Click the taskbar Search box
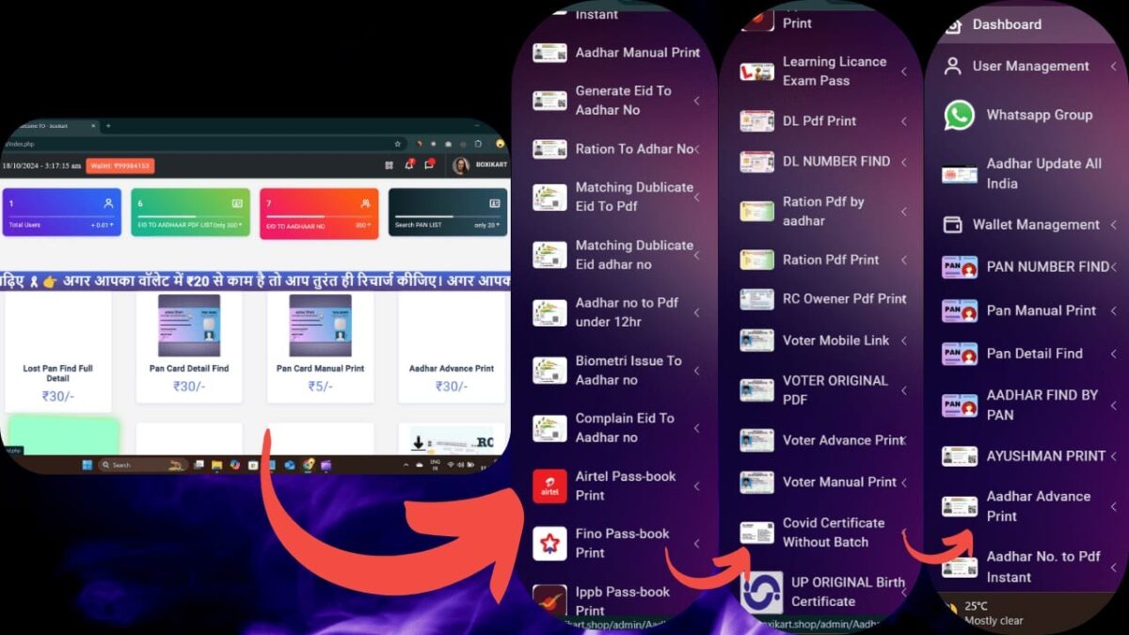This screenshot has height=635, width=1129. click(x=142, y=465)
